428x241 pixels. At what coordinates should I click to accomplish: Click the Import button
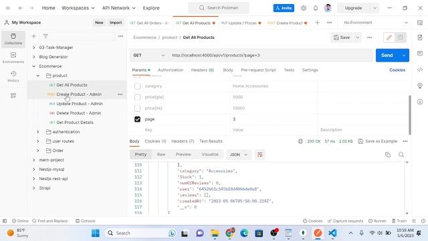click(x=116, y=23)
